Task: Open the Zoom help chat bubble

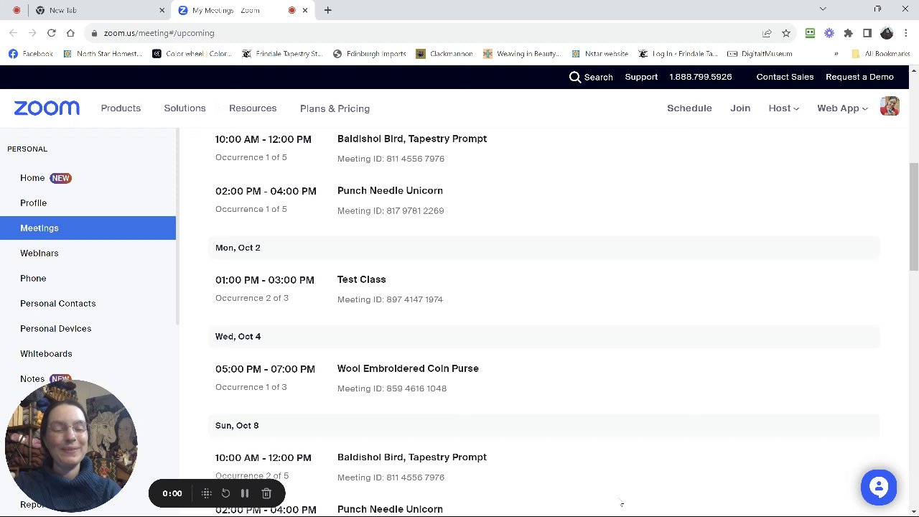Action: (x=879, y=488)
